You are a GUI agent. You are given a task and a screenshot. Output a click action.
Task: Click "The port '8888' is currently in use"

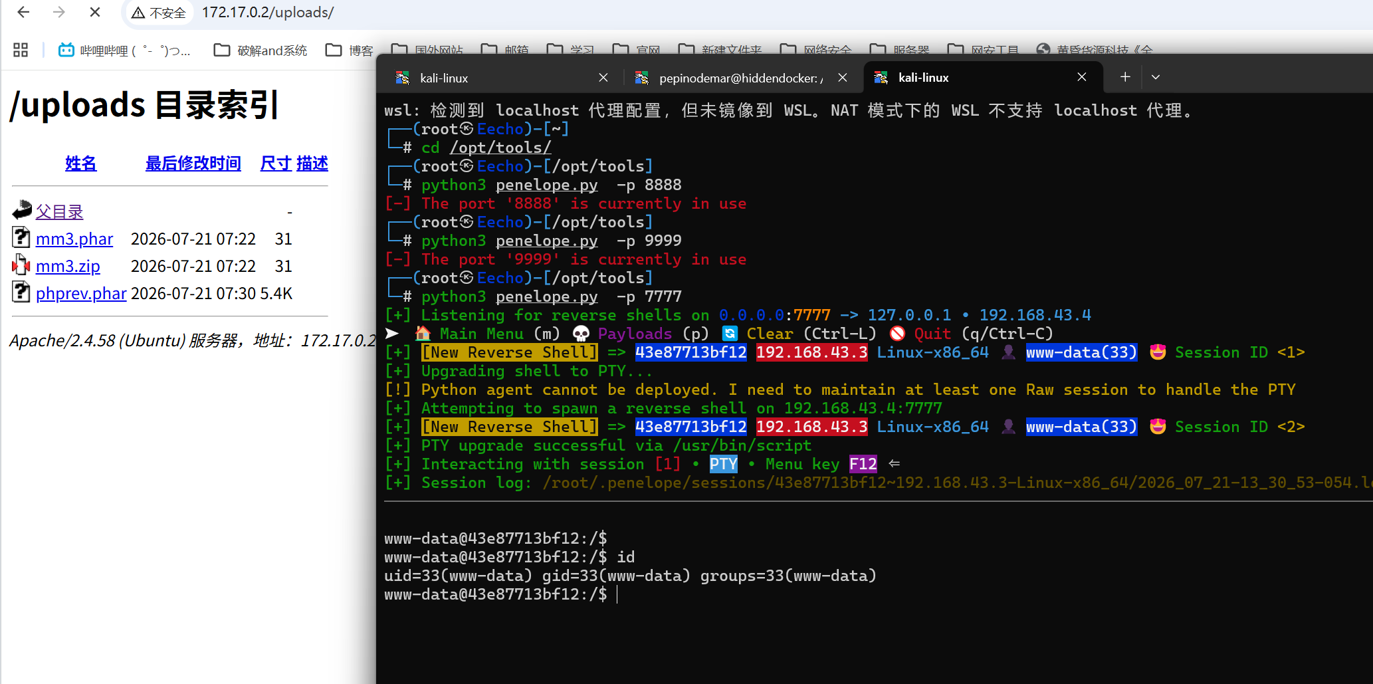point(583,203)
